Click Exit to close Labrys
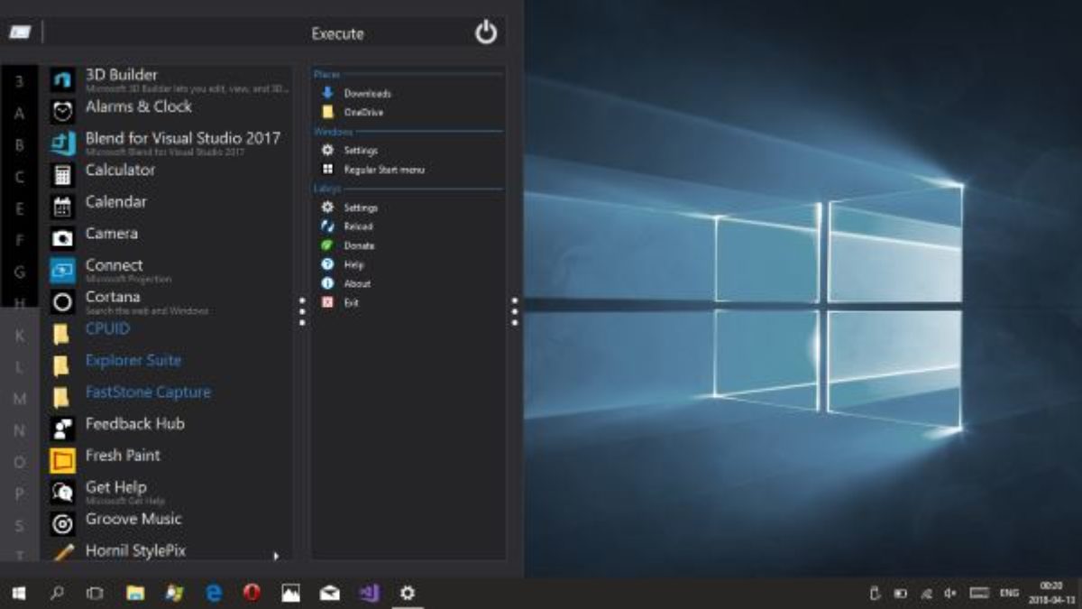The width and height of the screenshot is (1082, 609). 351,303
